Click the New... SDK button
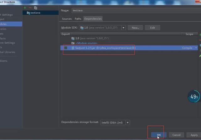The image size is (201, 140). (x=135, y=28)
